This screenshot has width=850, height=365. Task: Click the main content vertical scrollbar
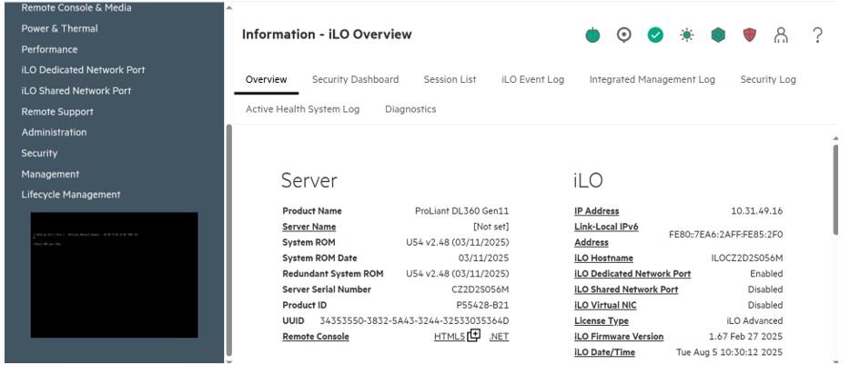click(835, 190)
